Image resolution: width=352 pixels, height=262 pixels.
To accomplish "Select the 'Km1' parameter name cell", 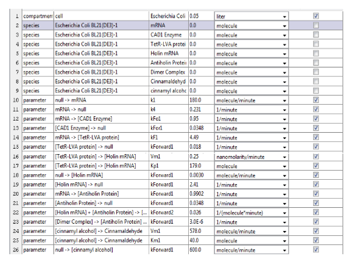I will click(x=169, y=240).
